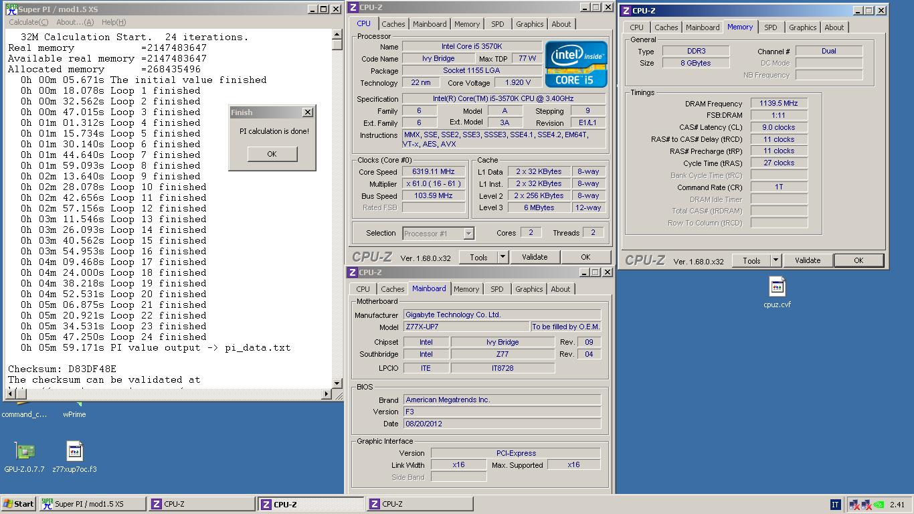Viewport: 914px width, 514px height.
Task: Select Memory tab in CPU window
Action: coord(467,24)
